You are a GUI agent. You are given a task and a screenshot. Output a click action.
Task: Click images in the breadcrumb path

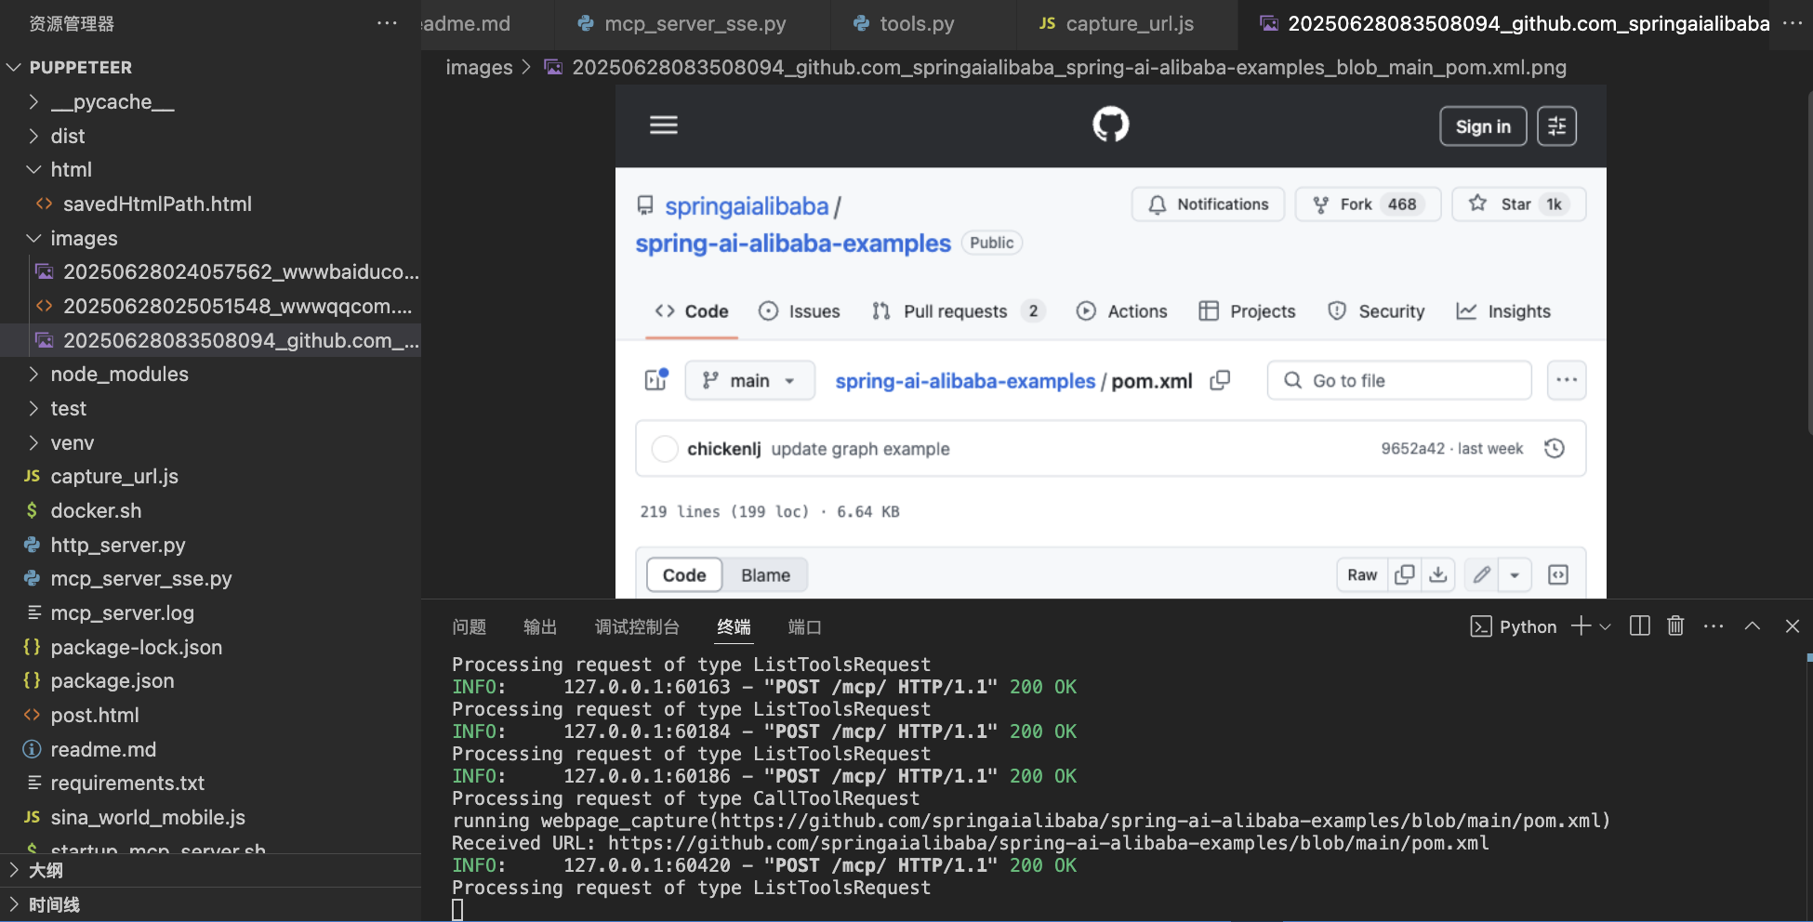[479, 68]
